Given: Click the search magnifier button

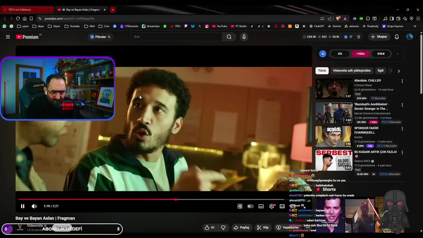Looking at the screenshot, I should [x=229, y=37].
